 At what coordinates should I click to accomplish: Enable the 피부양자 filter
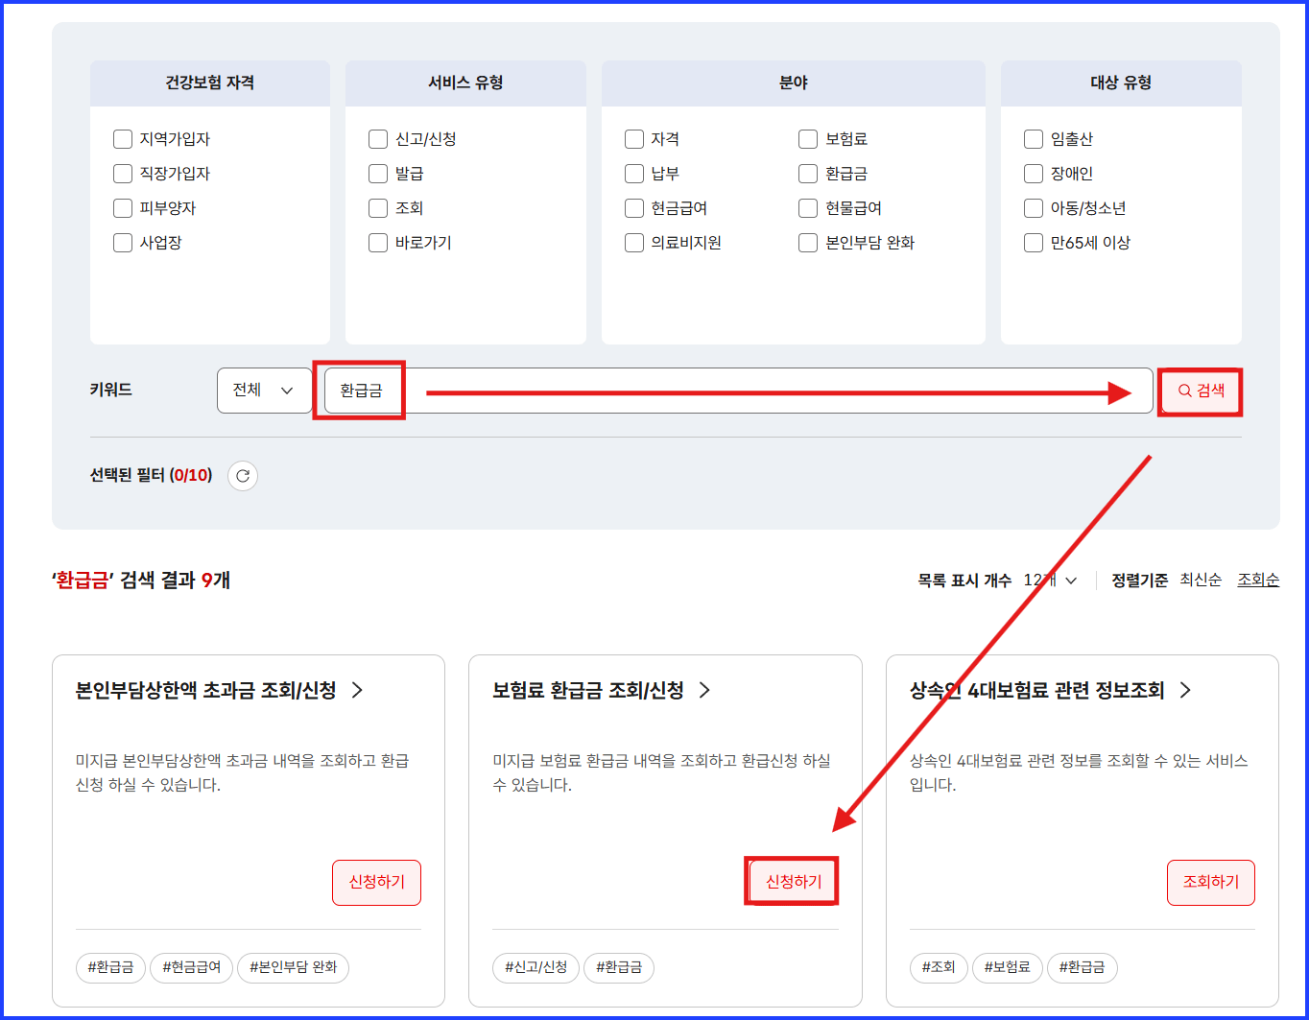[x=123, y=207]
